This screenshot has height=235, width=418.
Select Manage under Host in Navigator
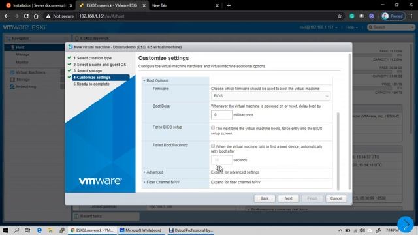pos(23,55)
